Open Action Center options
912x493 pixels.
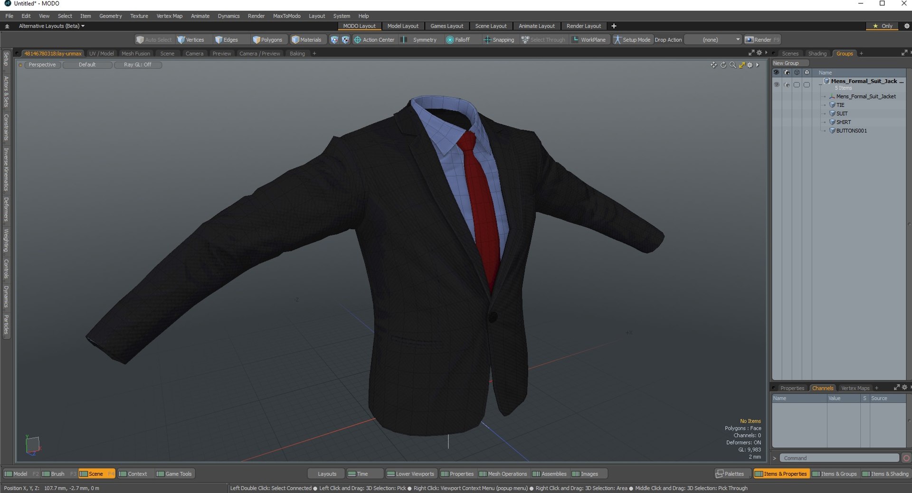click(x=374, y=40)
